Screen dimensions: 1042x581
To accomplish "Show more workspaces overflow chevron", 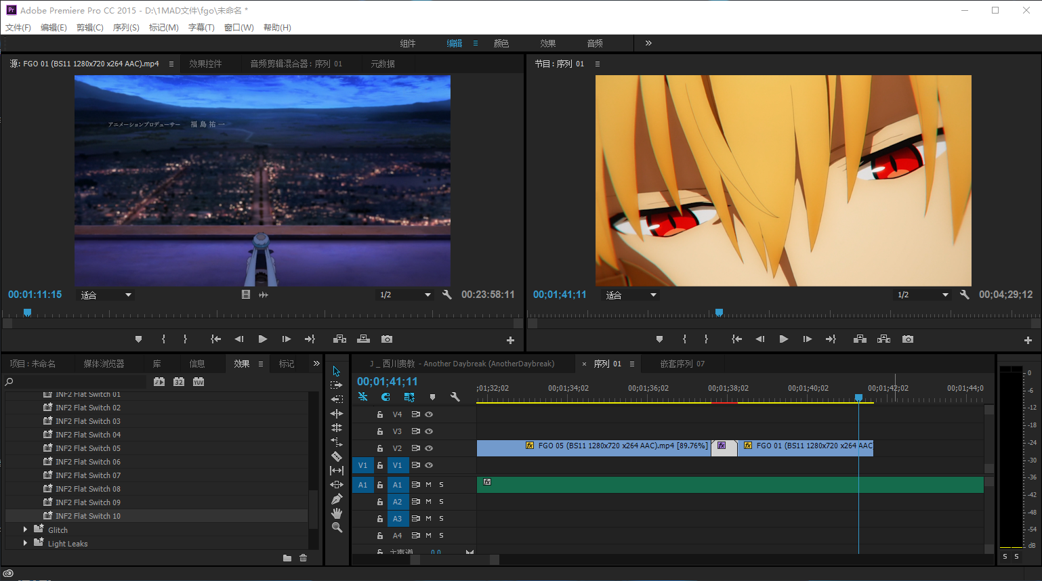I will pyautogui.click(x=648, y=43).
